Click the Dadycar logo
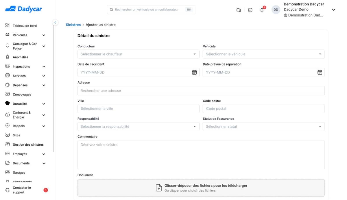This screenshot has width=347, height=200. 24,9
